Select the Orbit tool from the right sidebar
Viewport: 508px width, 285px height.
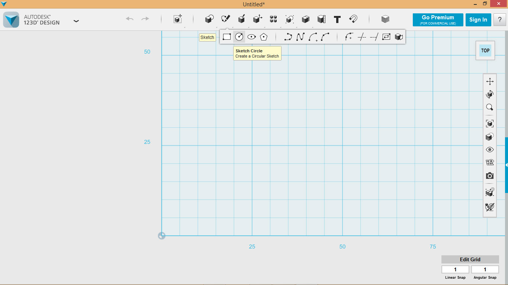coord(489,94)
